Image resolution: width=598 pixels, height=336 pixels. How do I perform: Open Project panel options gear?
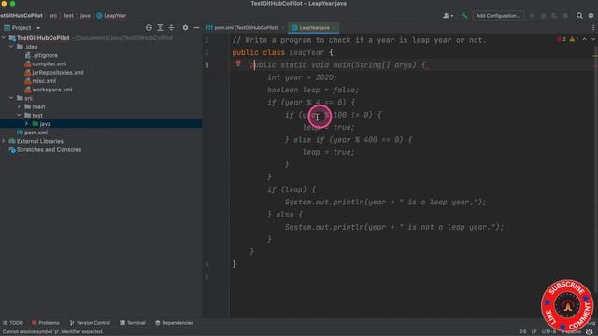pos(185,28)
